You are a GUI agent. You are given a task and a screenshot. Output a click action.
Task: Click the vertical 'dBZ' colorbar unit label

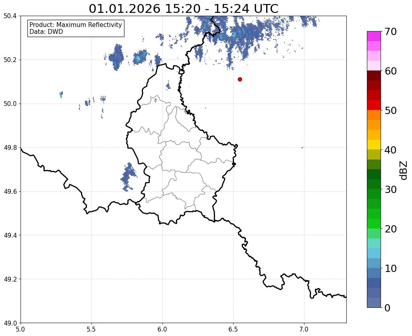pos(404,170)
